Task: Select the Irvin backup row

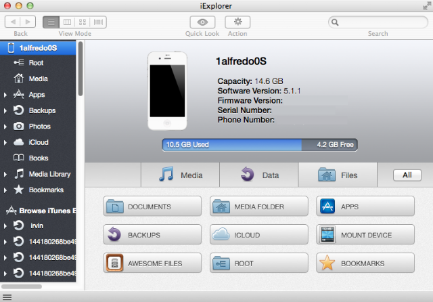Action: tap(38, 225)
